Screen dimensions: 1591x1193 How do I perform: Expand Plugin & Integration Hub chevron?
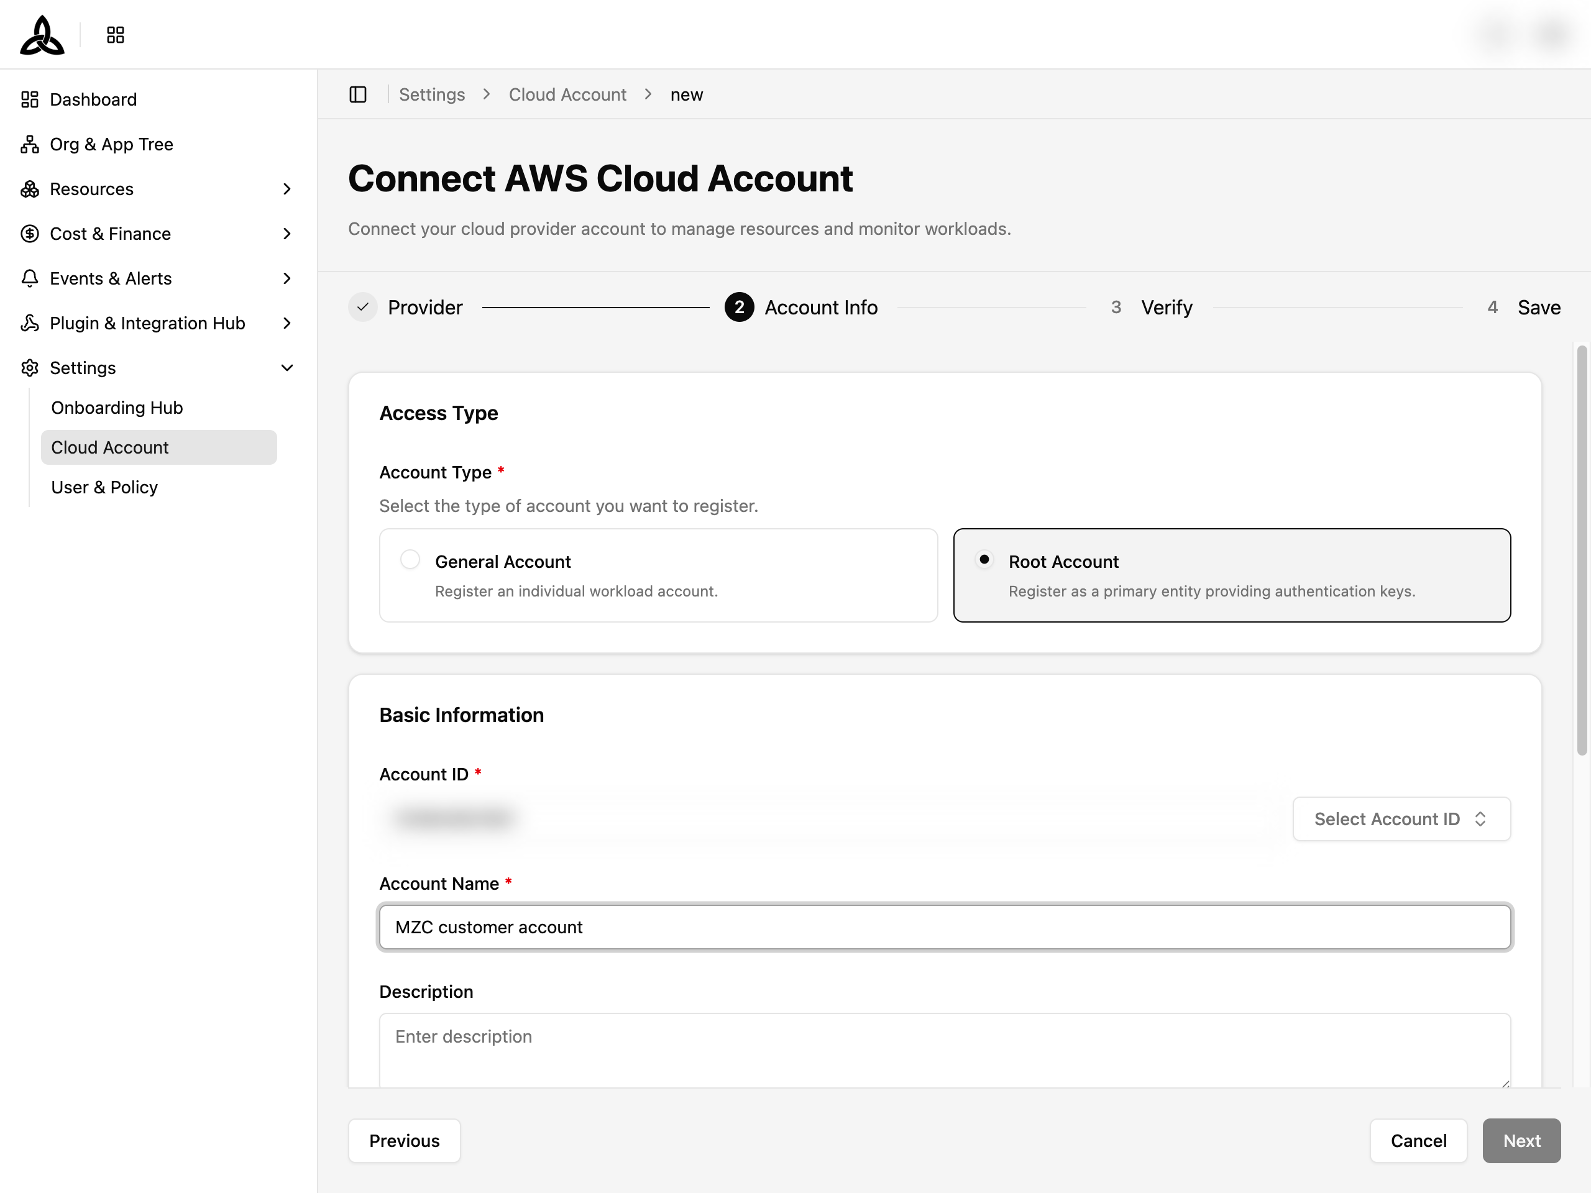coord(287,323)
